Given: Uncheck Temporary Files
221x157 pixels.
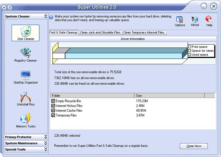Looking at the screenshot, I should [x=53, y=115].
